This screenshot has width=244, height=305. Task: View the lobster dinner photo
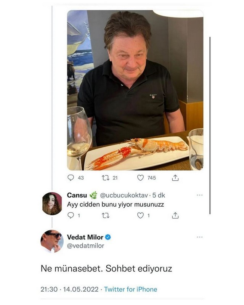(x=135, y=90)
